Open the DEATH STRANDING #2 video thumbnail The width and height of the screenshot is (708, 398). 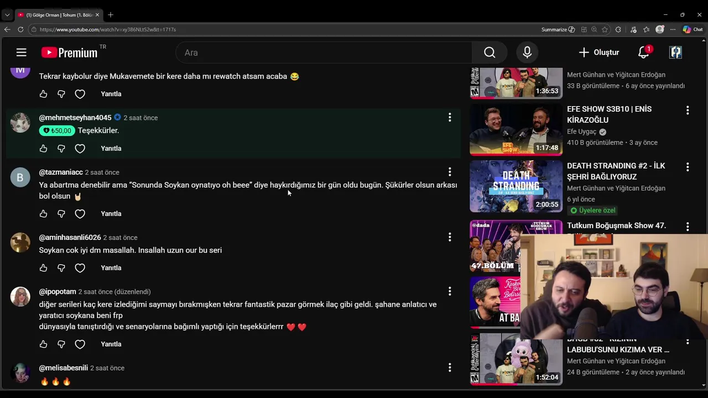pyautogui.click(x=516, y=186)
